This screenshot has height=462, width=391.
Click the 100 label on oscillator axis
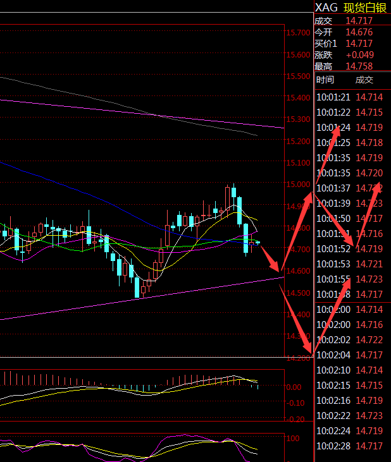293,439
